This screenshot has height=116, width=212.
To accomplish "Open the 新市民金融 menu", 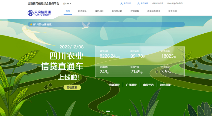I will (x=117, y=11).
